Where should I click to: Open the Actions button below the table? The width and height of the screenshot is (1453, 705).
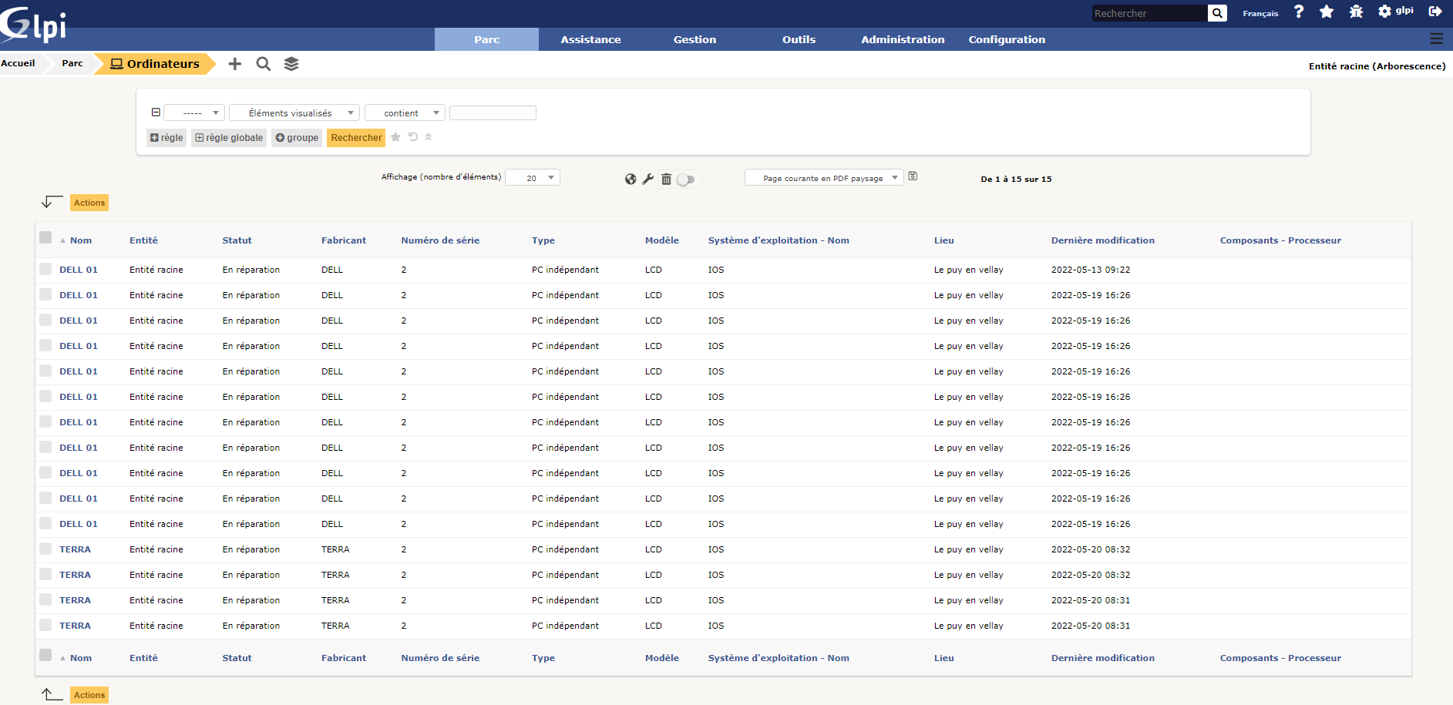89,695
